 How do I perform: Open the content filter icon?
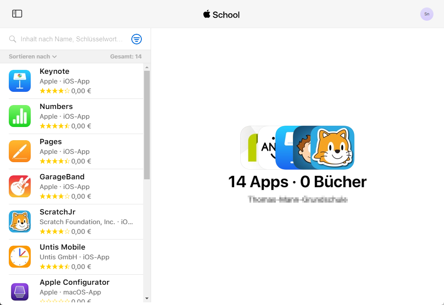137,39
